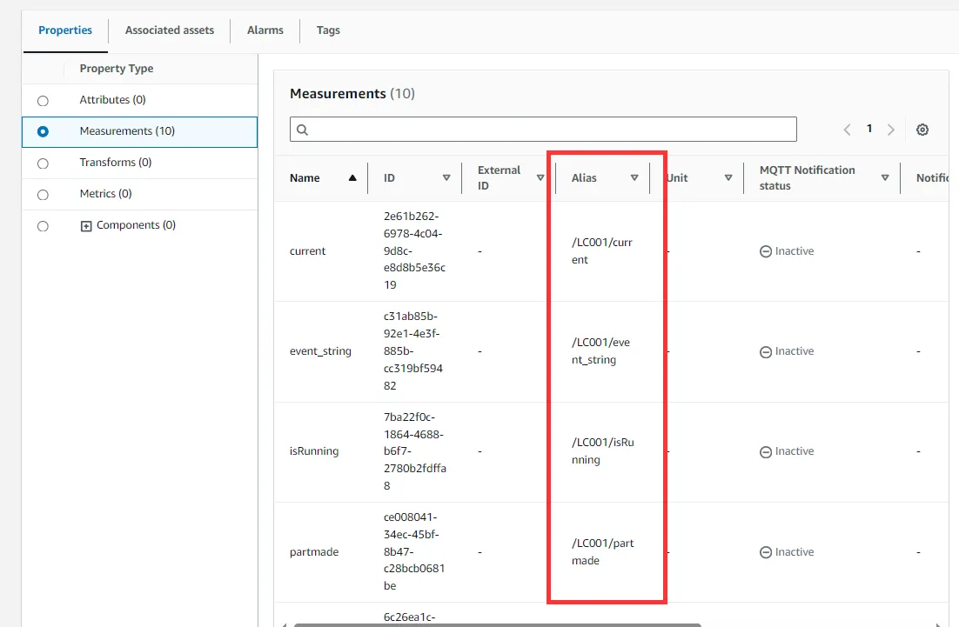The image size is (959, 627).
Task: Click the Measurements (10) heading
Action: [352, 94]
